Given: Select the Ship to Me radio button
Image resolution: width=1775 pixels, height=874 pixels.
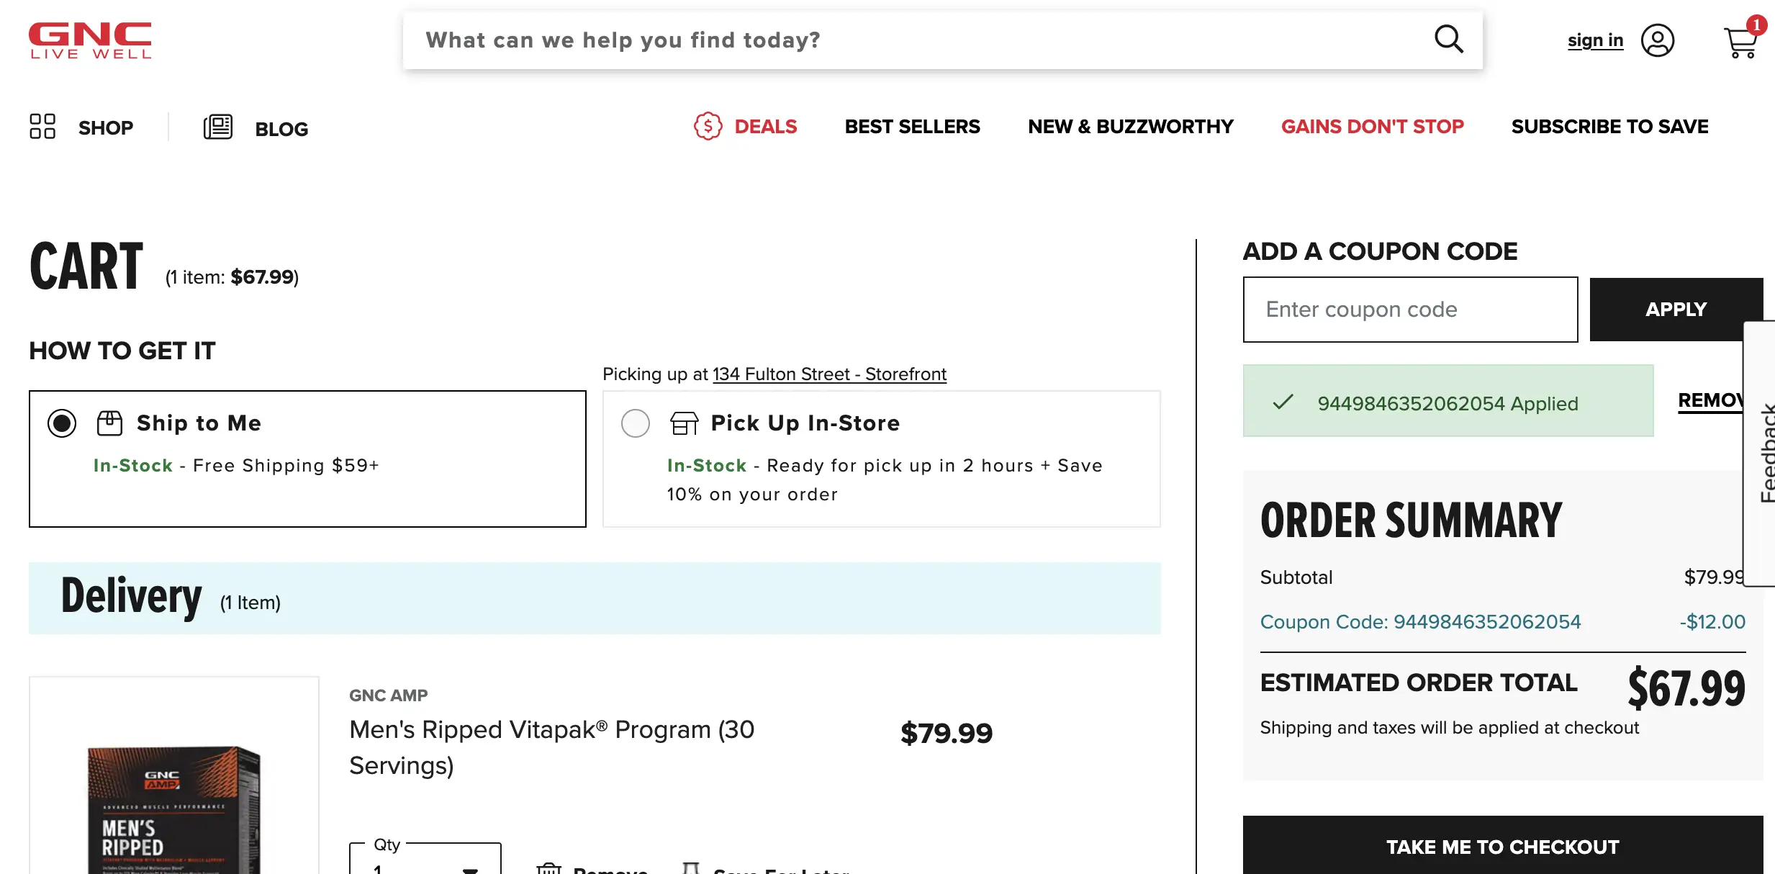Looking at the screenshot, I should [x=62, y=423].
